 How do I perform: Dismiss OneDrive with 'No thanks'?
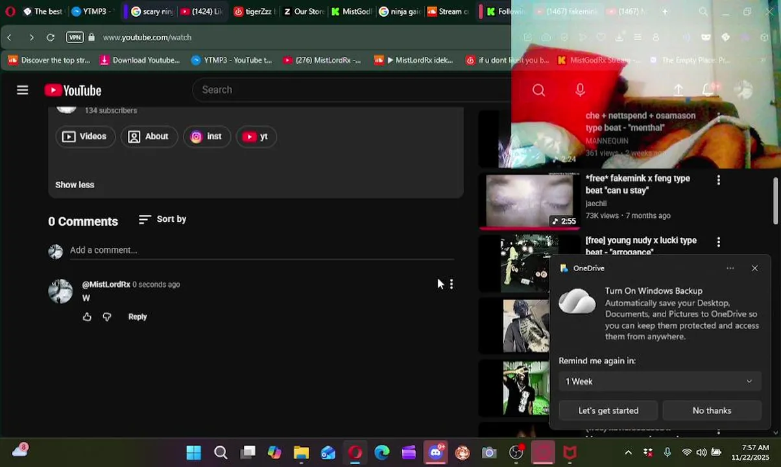pos(712,411)
